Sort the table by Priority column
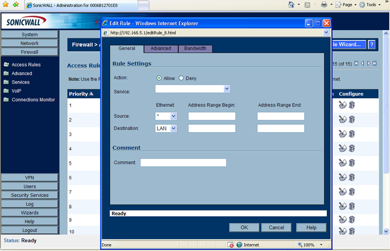Viewport: 390px width, 251px height. 81,94
